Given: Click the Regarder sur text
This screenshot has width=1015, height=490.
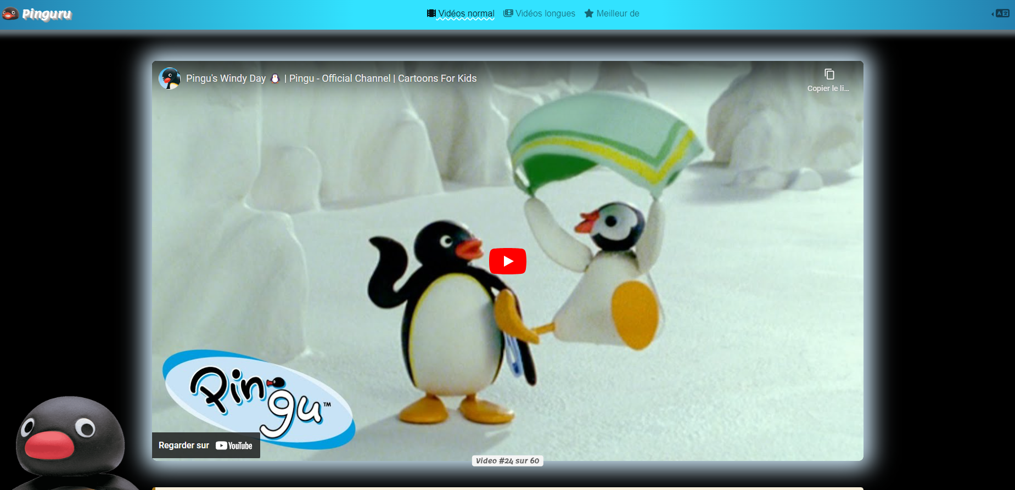Looking at the screenshot, I should click(184, 446).
